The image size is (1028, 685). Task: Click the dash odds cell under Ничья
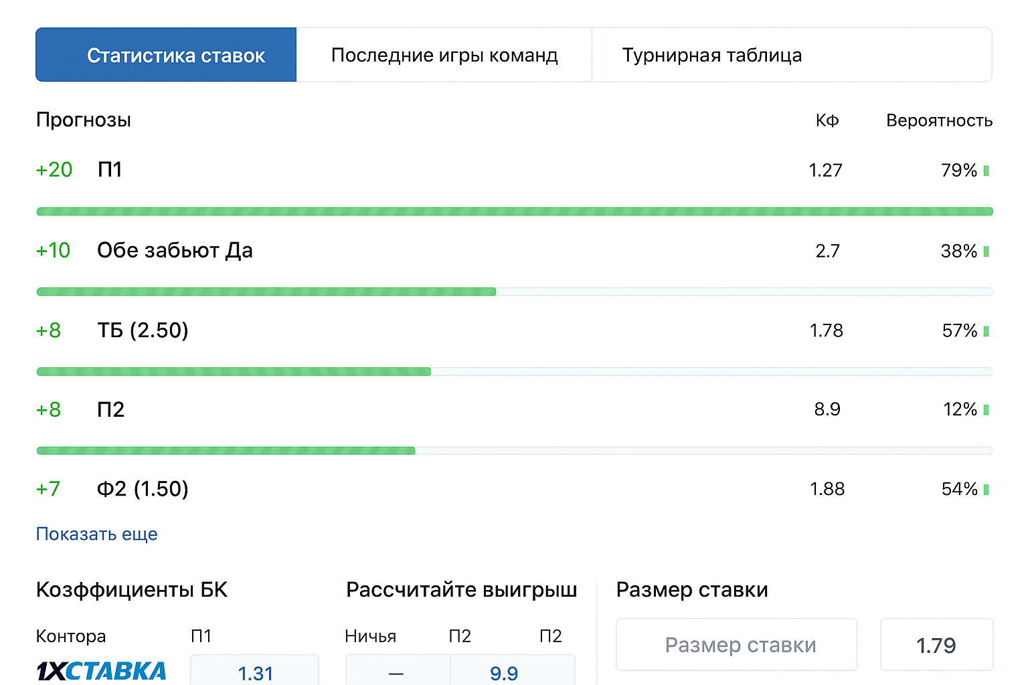tap(396, 672)
